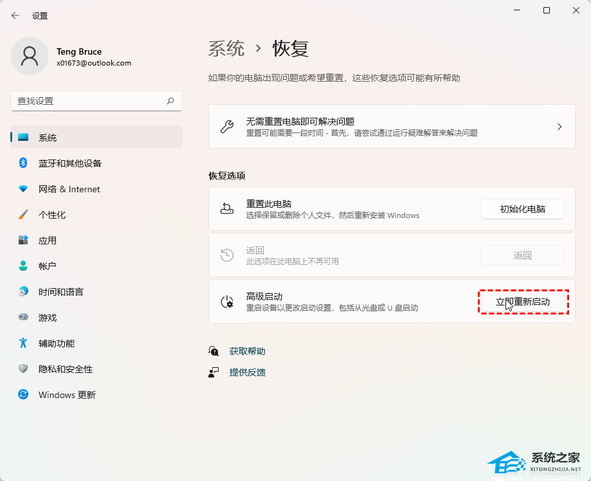This screenshot has width=591, height=481.
Task: Click the back arrow in the title bar
Action: coord(15,15)
